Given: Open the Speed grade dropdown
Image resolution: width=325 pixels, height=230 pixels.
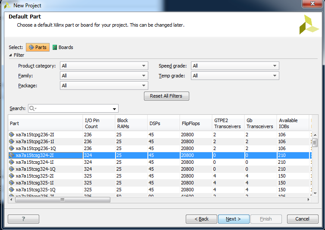Looking at the screenshot, I should (235, 66).
